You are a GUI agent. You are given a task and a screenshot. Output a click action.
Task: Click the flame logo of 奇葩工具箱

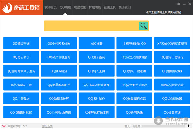7,8
